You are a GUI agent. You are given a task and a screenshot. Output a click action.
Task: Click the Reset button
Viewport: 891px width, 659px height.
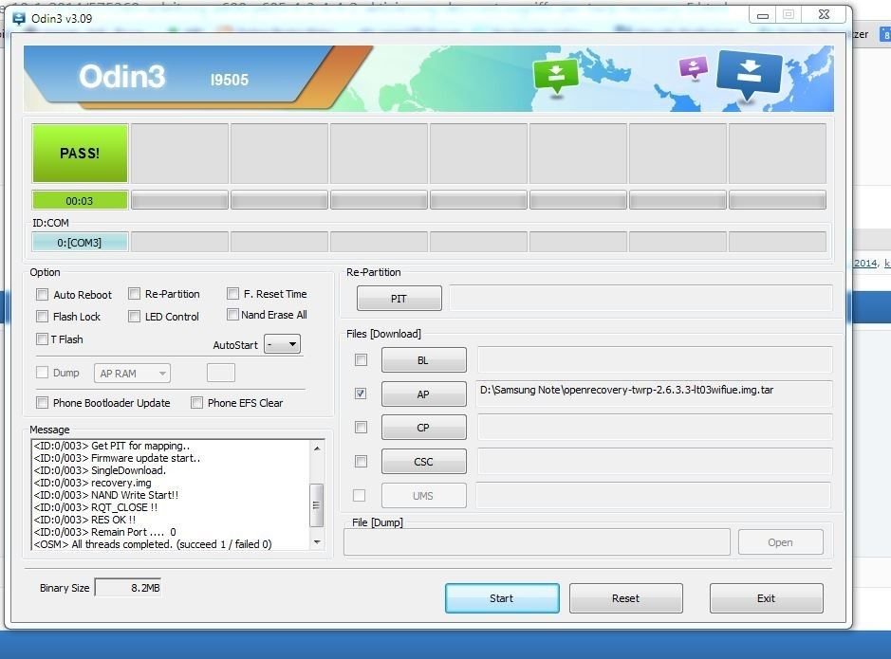[x=625, y=598]
